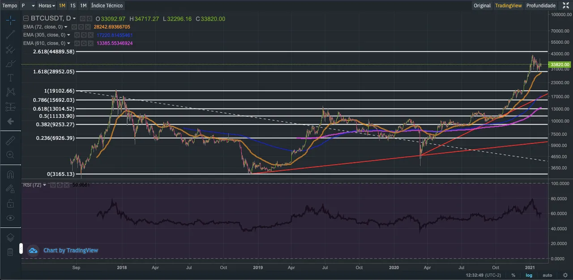This screenshot has height=280, width=573.
Task: Show the object tree layers icon
Action: click(x=10, y=238)
